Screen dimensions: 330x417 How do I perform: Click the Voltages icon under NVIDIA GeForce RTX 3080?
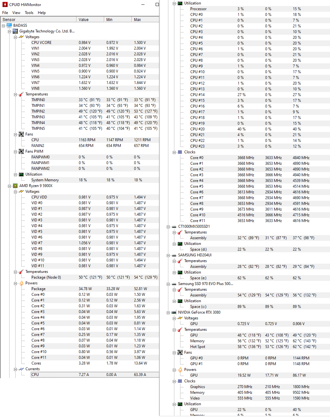180,318
